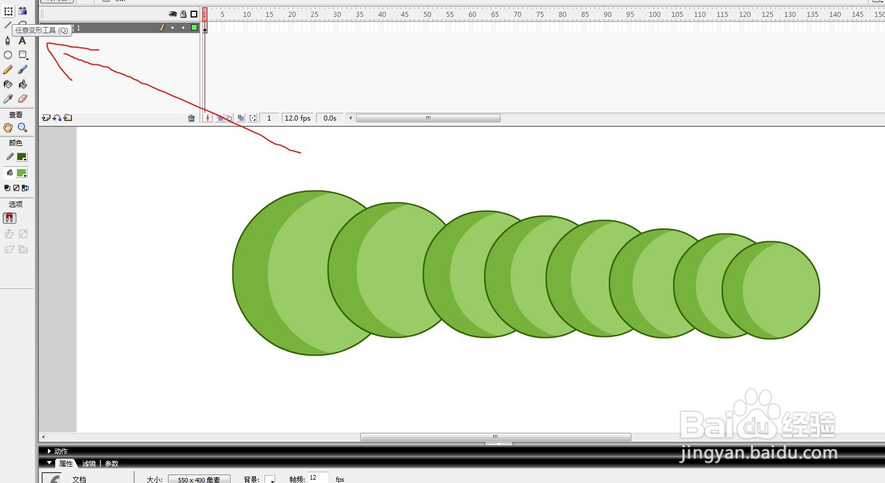Expand the 动作 (Actions) panel
Image resolution: width=885 pixels, height=483 pixels.
(50, 451)
